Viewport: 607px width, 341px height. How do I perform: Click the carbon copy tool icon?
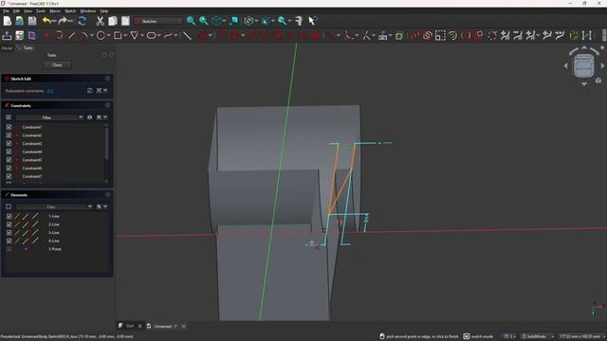click(x=399, y=36)
